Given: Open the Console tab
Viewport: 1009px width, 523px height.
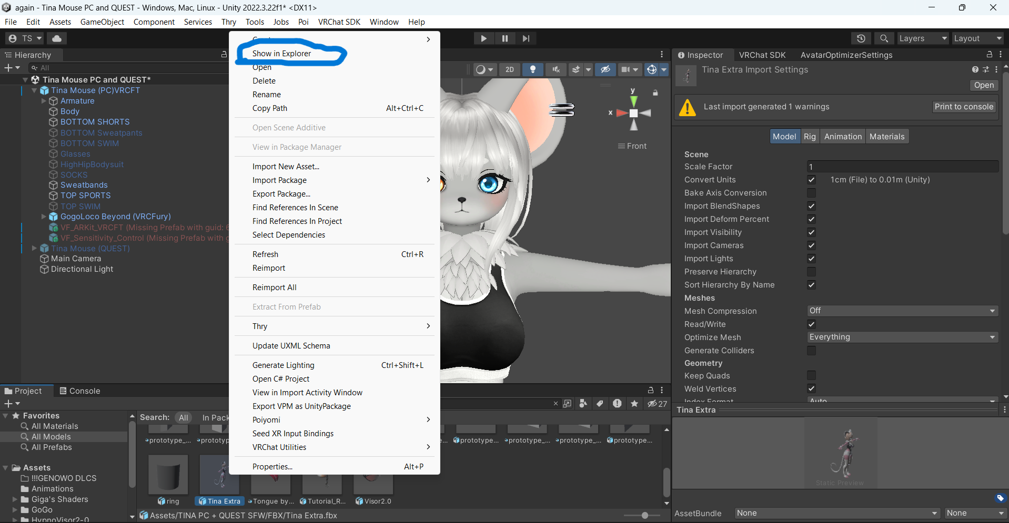Looking at the screenshot, I should (x=79, y=391).
